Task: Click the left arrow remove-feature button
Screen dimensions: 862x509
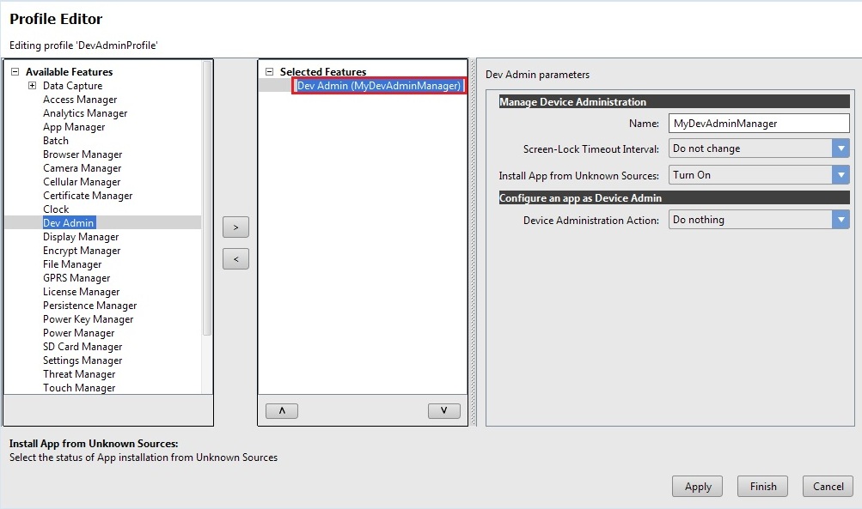Action: coord(235,258)
